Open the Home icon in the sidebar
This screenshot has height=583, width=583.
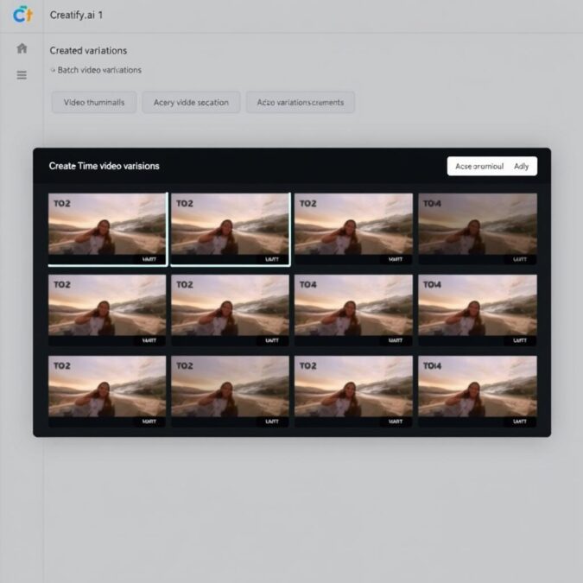pyautogui.click(x=22, y=48)
